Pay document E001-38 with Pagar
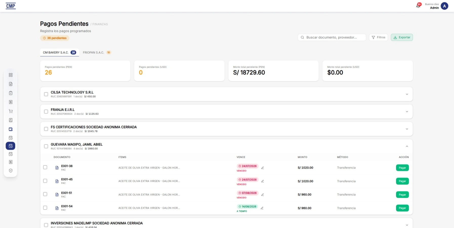Image resolution: width=454 pixels, height=228 pixels. [402, 168]
